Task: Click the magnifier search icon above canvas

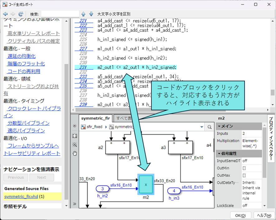Action: click(x=209, y=127)
